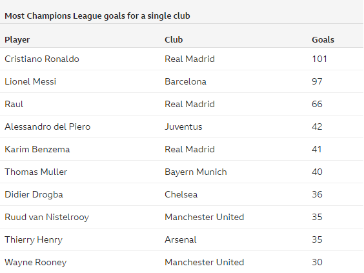Click the 101 goals value
Screen dimensions: 364x273
319,59
